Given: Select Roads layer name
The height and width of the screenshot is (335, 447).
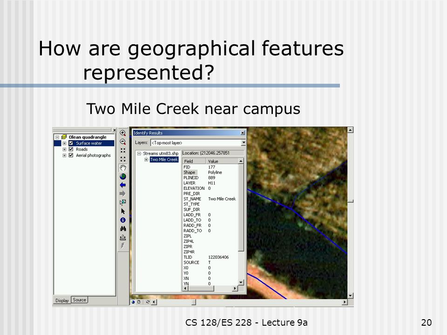Looking at the screenshot, I should [81, 149].
